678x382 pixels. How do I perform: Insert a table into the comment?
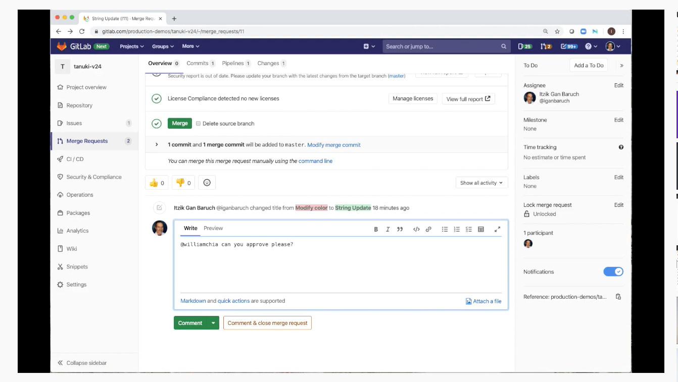click(x=480, y=229)
